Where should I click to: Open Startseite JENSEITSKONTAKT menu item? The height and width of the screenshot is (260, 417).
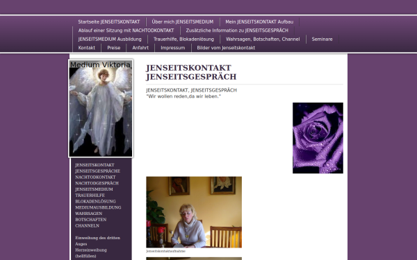click(109, 21)
